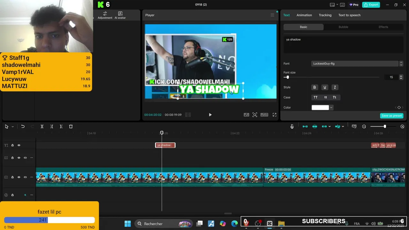This screenshot has width=409, height=230.
Task: Mute the main video track audio
Action: coord(25,177)
